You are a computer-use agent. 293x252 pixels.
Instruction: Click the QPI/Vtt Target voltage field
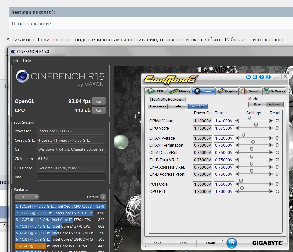[x=224, y=121]
